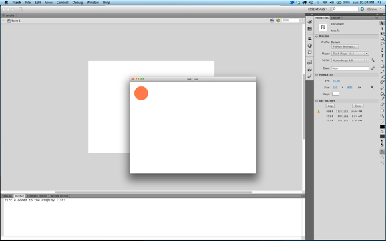Open the Script ActionScript dropdown

350,60
